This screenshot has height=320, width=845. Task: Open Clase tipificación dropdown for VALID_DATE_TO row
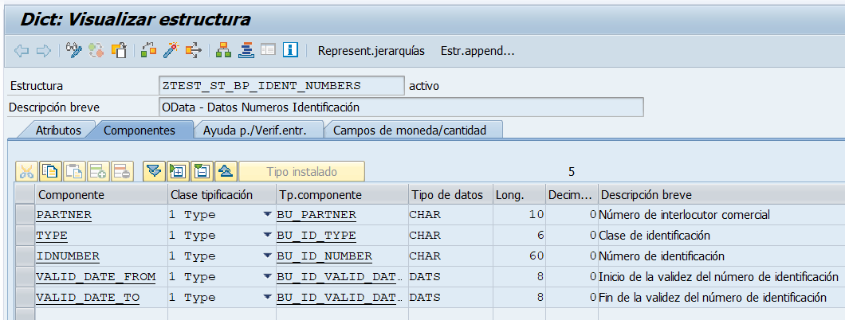point(267,298)
